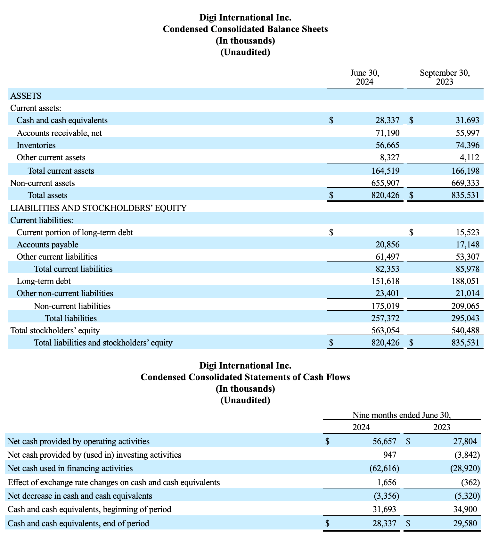The height and width of the screenshot is (541, 490).
Task: Click the 'Accounts payable' label
Action: coord(47,245)
